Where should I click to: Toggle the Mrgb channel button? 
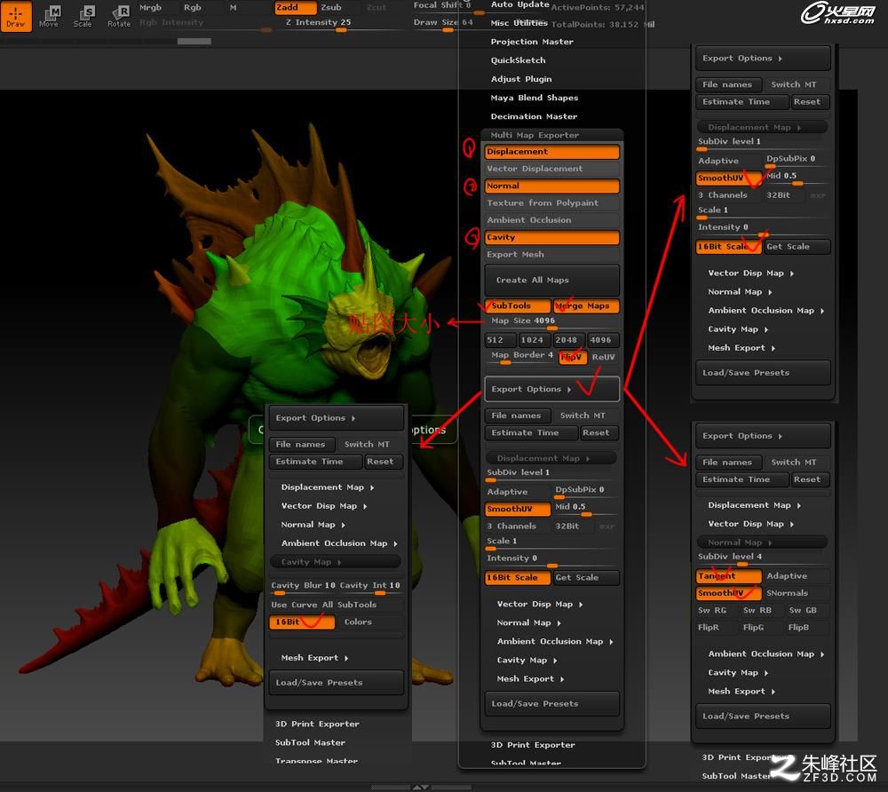click(151, 7)
